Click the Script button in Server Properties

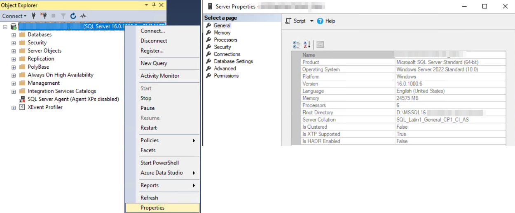(x=296, y=21)
